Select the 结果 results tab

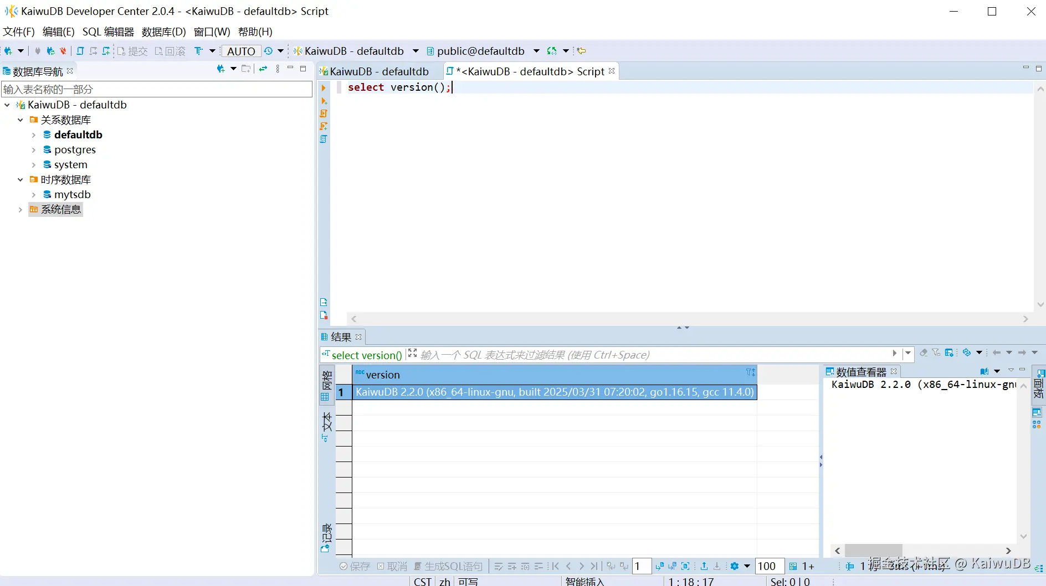[x=341, y=337]
